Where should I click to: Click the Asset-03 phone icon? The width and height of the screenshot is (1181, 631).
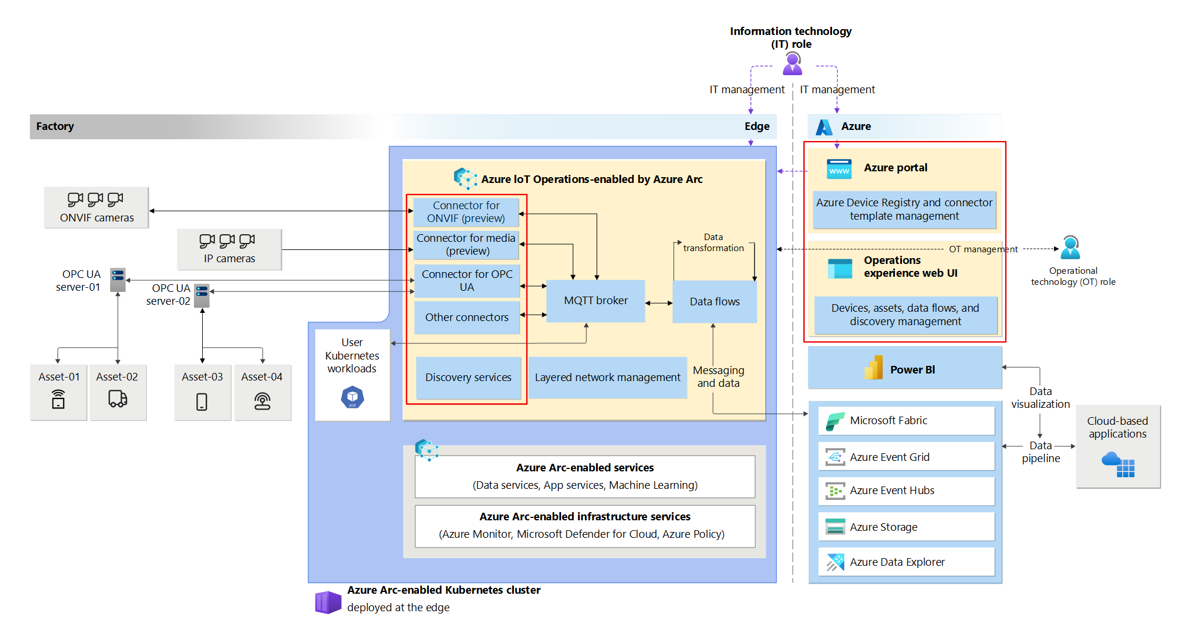pos(202,402)
